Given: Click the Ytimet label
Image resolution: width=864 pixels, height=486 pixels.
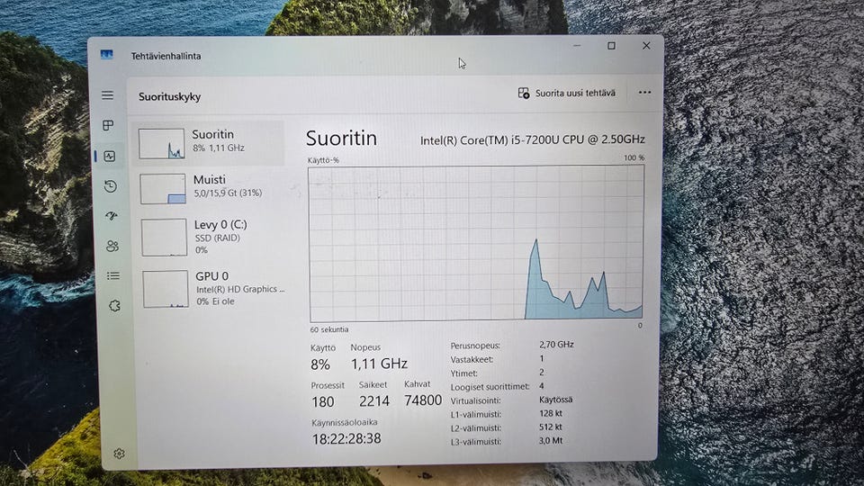Looking at the screenshot, I should (464, 373).
